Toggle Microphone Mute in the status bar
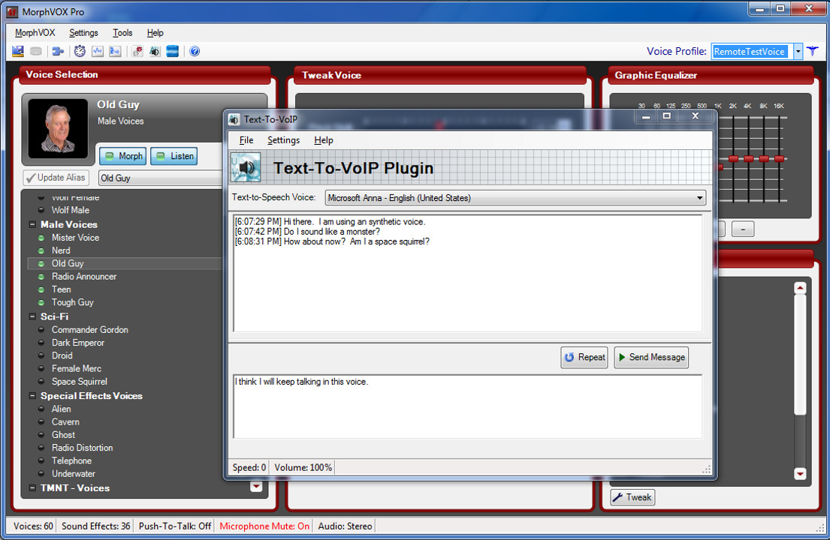This screenshot has width=830, height=540. [x=264, y=526]
